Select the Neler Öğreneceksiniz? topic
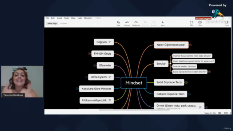Image resolution: width=233 pixels, height=131 pixels. (171, 45)
